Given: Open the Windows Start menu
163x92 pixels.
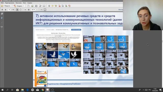Looking at the screenshot, I should click(x=2, y=90).
